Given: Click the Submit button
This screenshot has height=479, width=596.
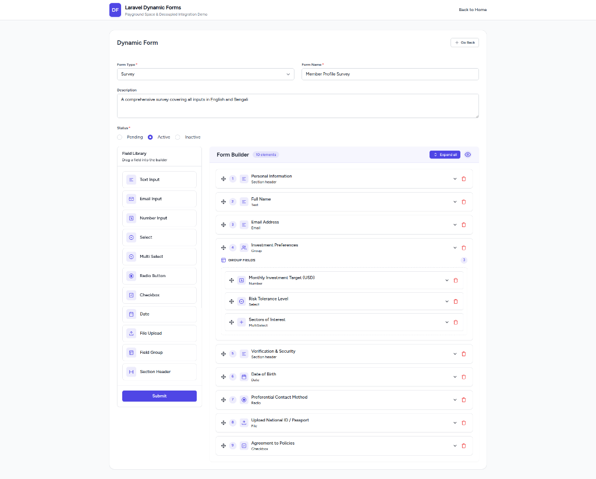Looking at the screenshot, I should 159,396.
